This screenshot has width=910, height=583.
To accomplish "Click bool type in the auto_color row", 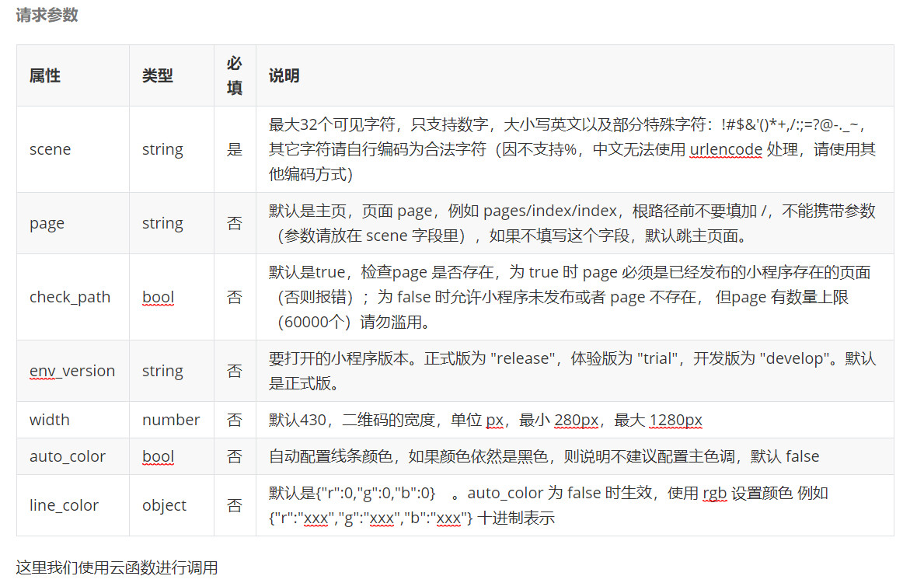I will (158, 456).
